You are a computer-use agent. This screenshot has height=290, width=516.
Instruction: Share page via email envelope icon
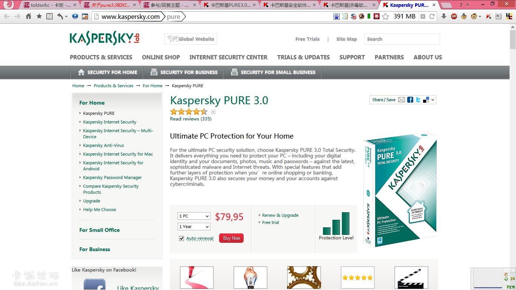402,100
